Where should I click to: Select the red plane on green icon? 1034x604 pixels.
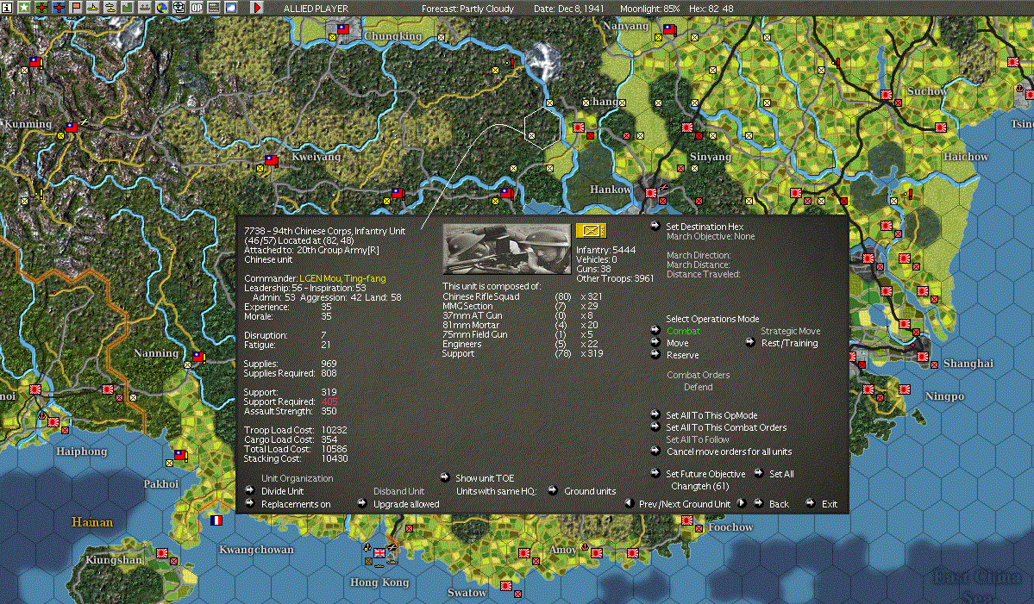[x=41, y=8]
